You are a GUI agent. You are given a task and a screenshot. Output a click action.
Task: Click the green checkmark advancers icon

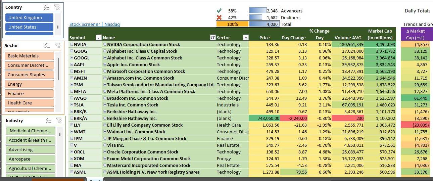219,11
